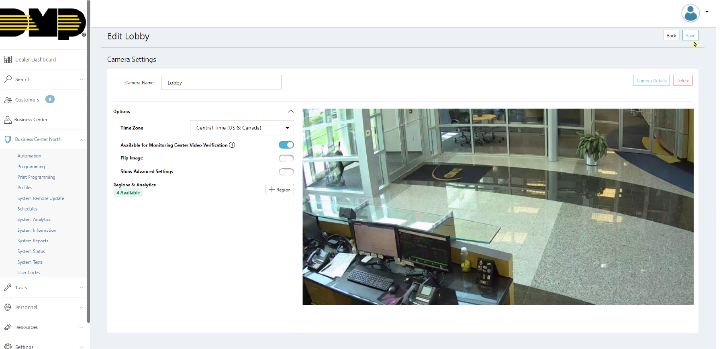Disable Available for Monitoring Center Video Verification

[x=286, y=145]
